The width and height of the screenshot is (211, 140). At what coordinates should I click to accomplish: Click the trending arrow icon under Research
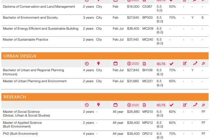(195, 105)
